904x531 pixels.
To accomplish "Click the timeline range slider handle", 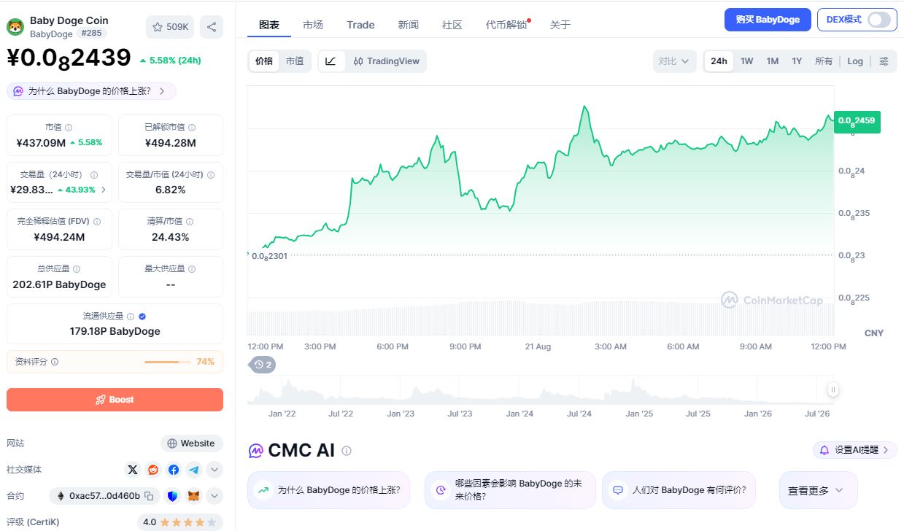I will click(833, 389).
